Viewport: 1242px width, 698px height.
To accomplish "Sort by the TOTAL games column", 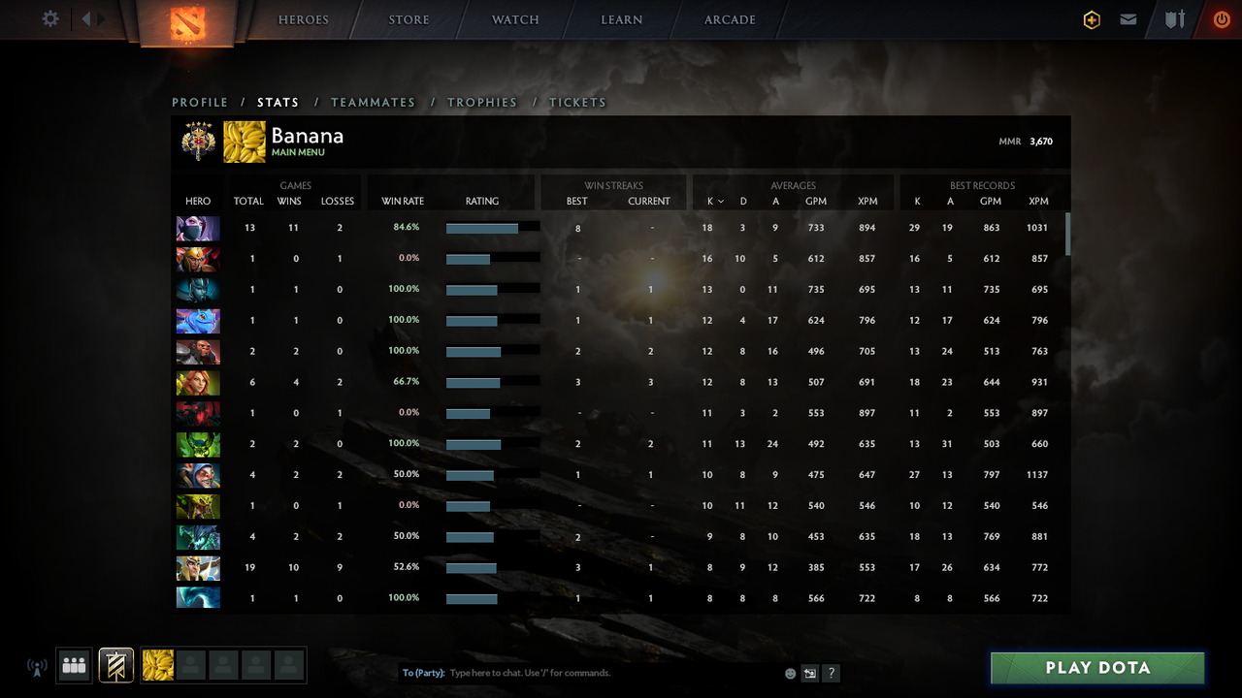I will 248,202.
